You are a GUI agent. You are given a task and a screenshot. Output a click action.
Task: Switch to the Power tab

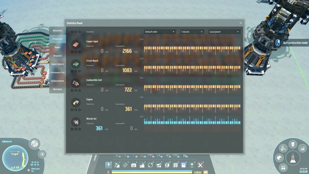coord(57,47)
